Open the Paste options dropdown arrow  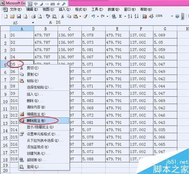[x=80, y=16]
